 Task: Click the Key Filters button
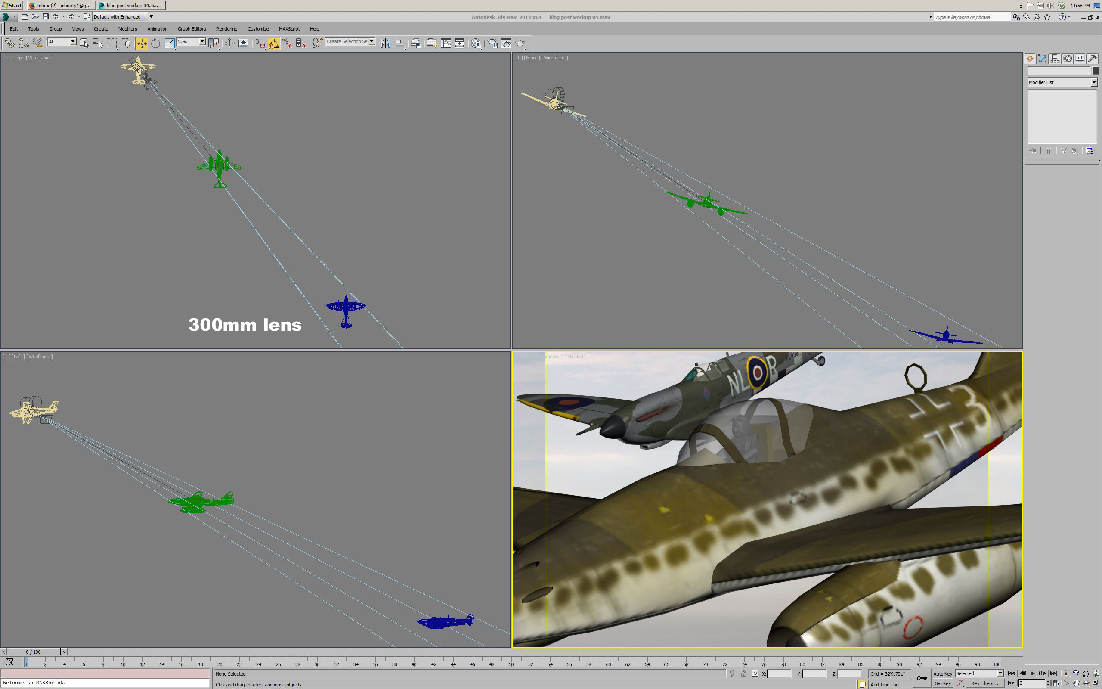984,683
